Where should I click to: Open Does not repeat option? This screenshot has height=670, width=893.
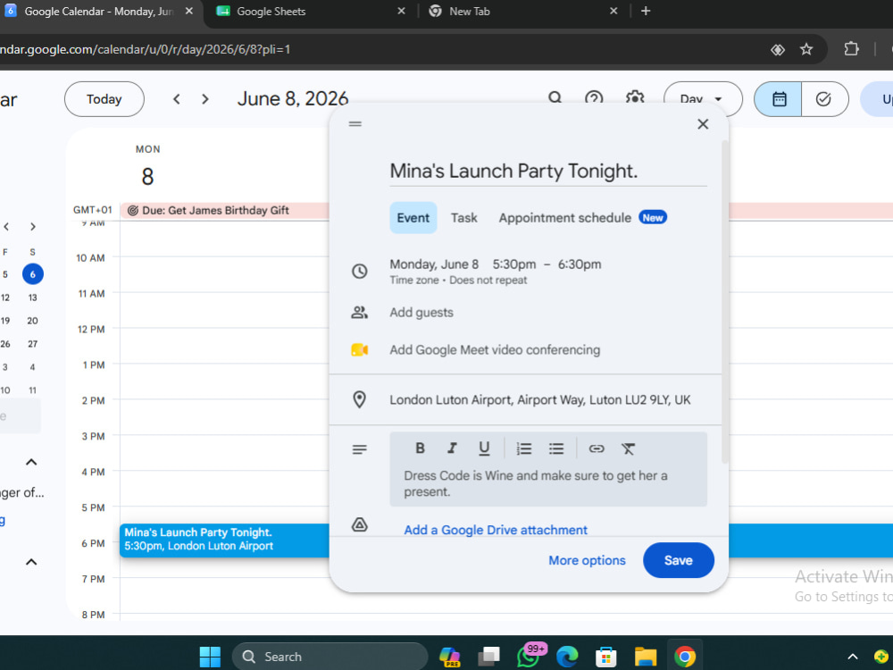point(488,281)
